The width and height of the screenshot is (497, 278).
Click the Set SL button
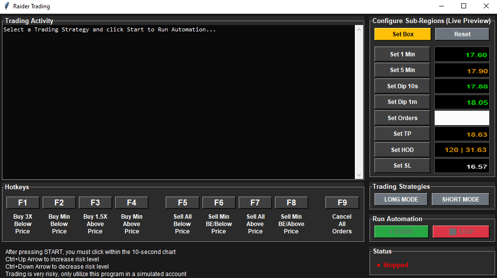(402, 166)
